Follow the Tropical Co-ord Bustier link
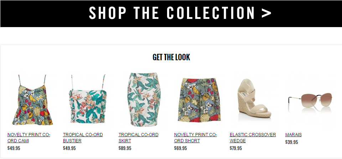 click(83, 138)
